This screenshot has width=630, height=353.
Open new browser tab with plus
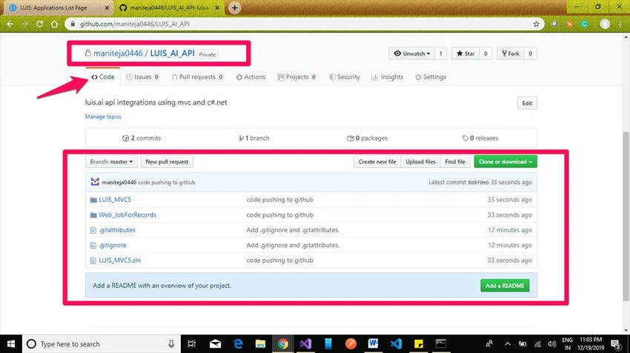pos(235,7)
